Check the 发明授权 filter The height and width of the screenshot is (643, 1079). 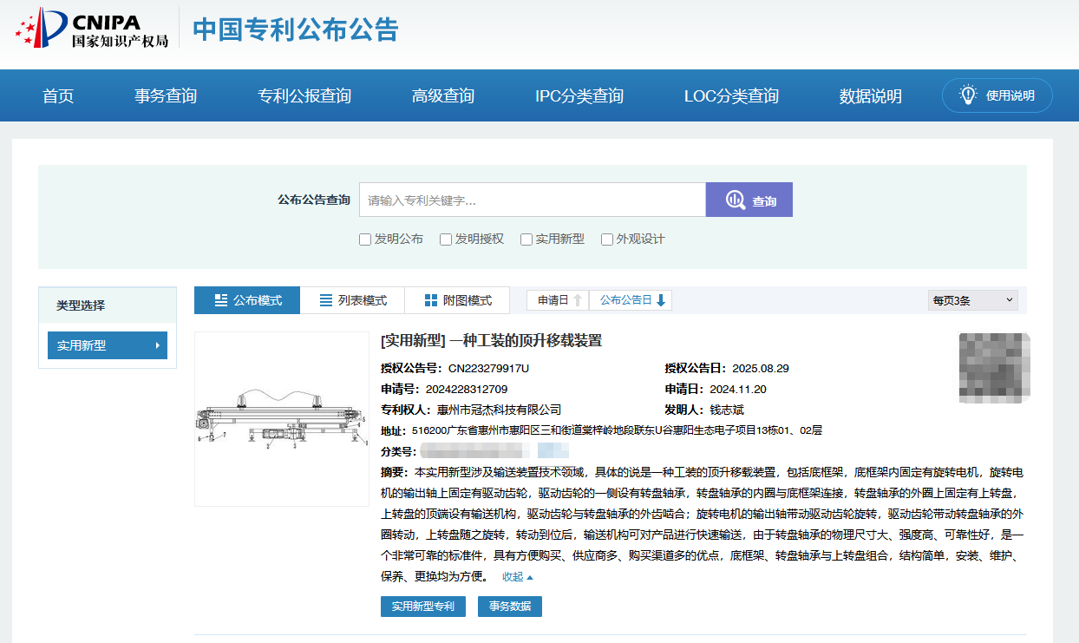point(445,239)
